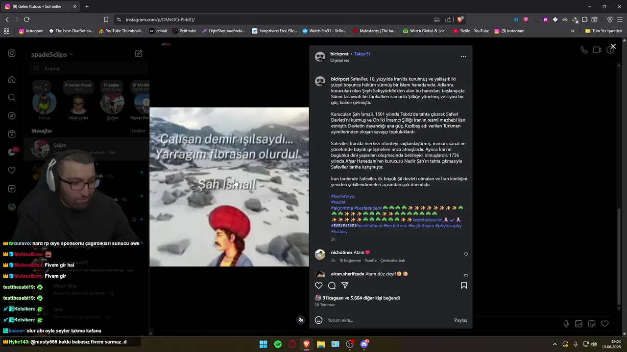Open Brave Shields icon
Viewport: 627px width, 352px height.
(460, 20)
